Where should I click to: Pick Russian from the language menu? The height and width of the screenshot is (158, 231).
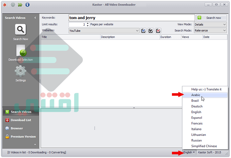(x=205, y=141)
